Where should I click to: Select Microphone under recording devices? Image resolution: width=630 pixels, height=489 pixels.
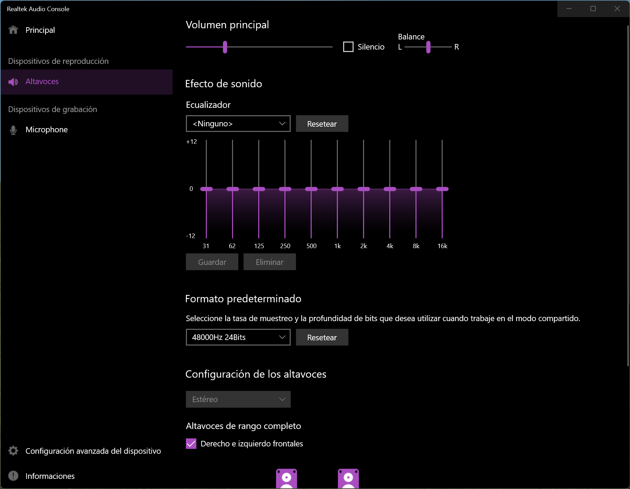pos(46,130)
